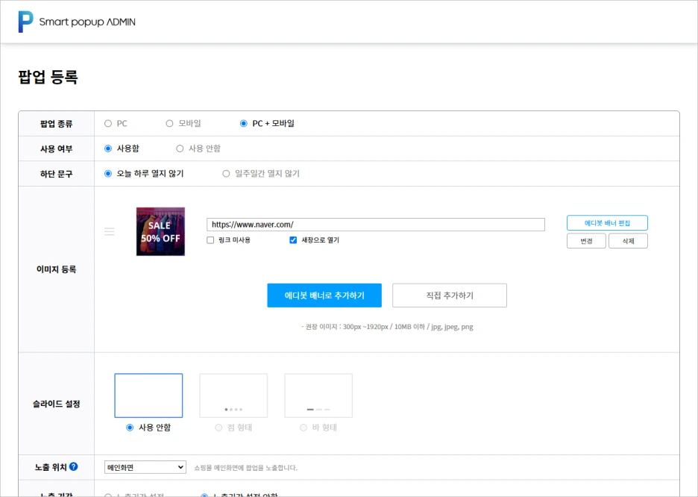The image size is (698, 497).
Task: Click the 삭제 button
Action: click(628, 241)
